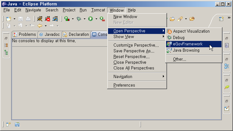Screen dimensions: 233x131
Task: Click the Debug bug icon in toolbar
Action: (79, 19)
